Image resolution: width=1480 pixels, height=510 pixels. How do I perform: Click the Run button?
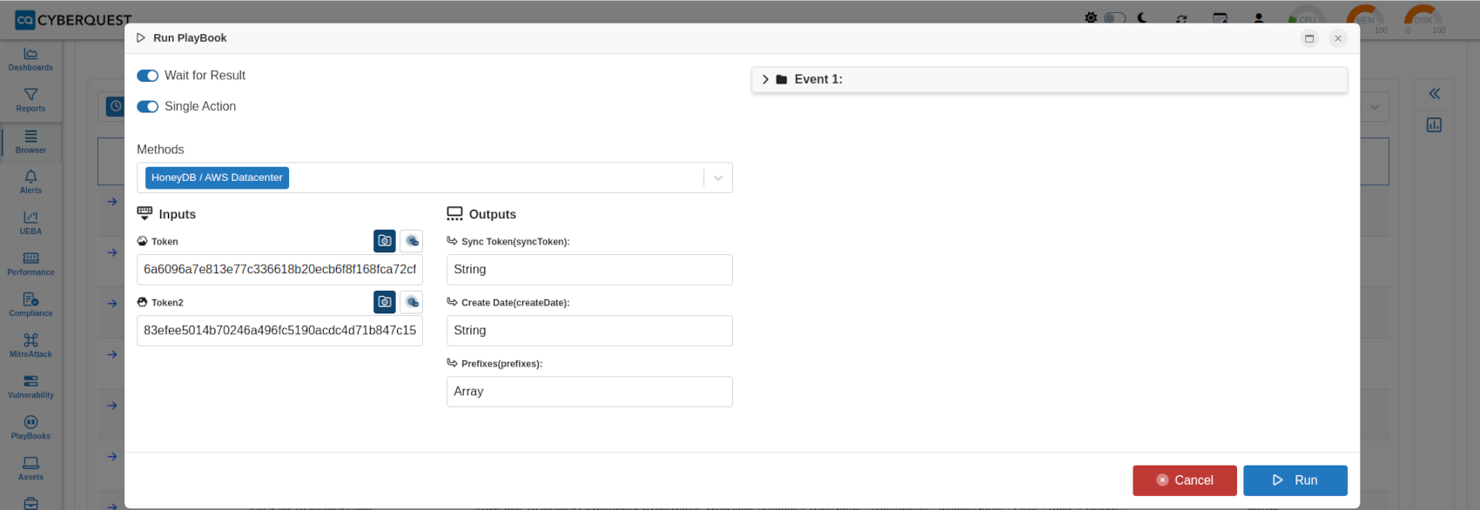click(1295, 480)
